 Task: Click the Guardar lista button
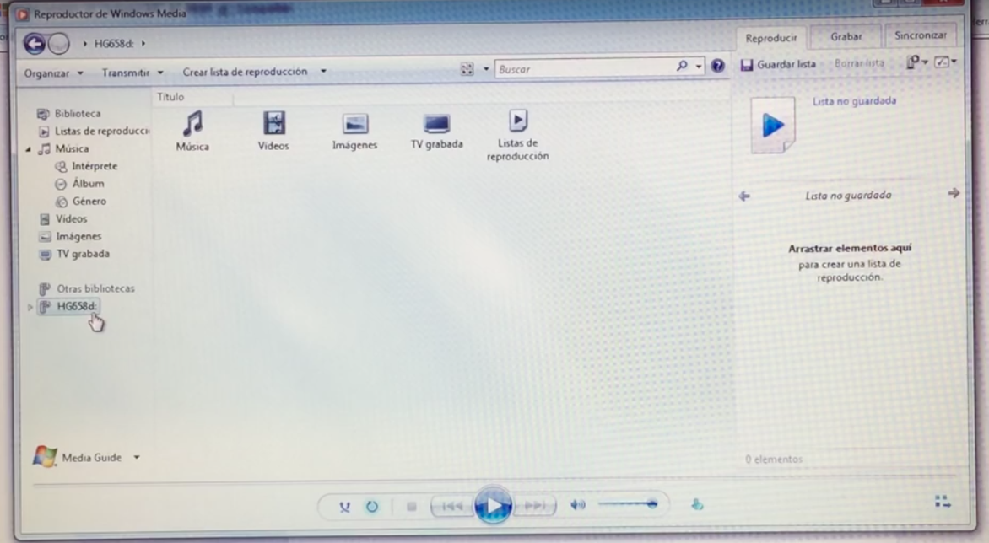778,64
